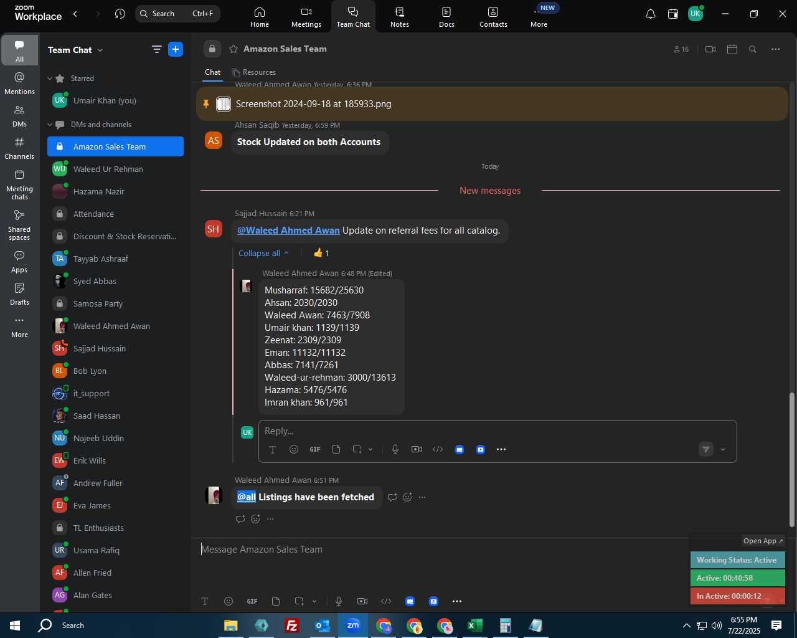Reply to the Listings have been fetched message
The width and height of the screenshot is (797, 638).
click(x=392, y=497)
